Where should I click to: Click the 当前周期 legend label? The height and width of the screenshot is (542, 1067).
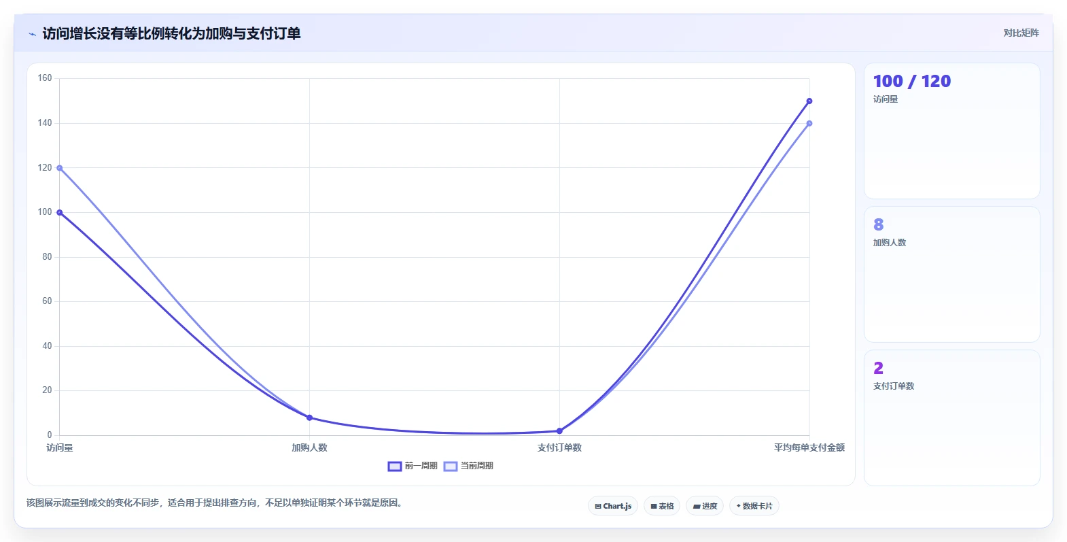click(476, 466)
